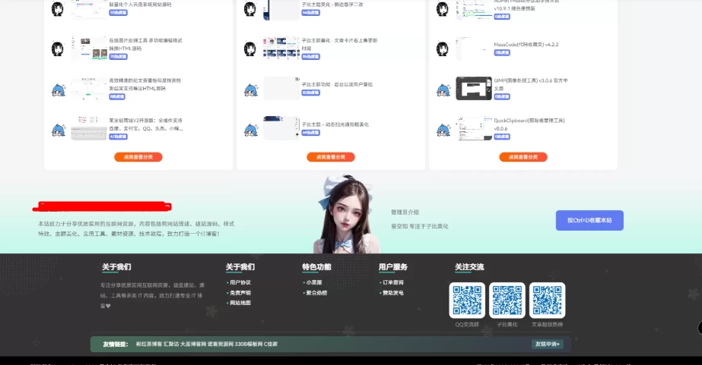
Task: Open the 赞助发电 footer link
Action: (x=393, y=293)
